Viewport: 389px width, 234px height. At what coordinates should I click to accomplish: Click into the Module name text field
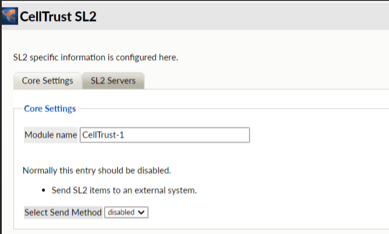pos(164,135)
